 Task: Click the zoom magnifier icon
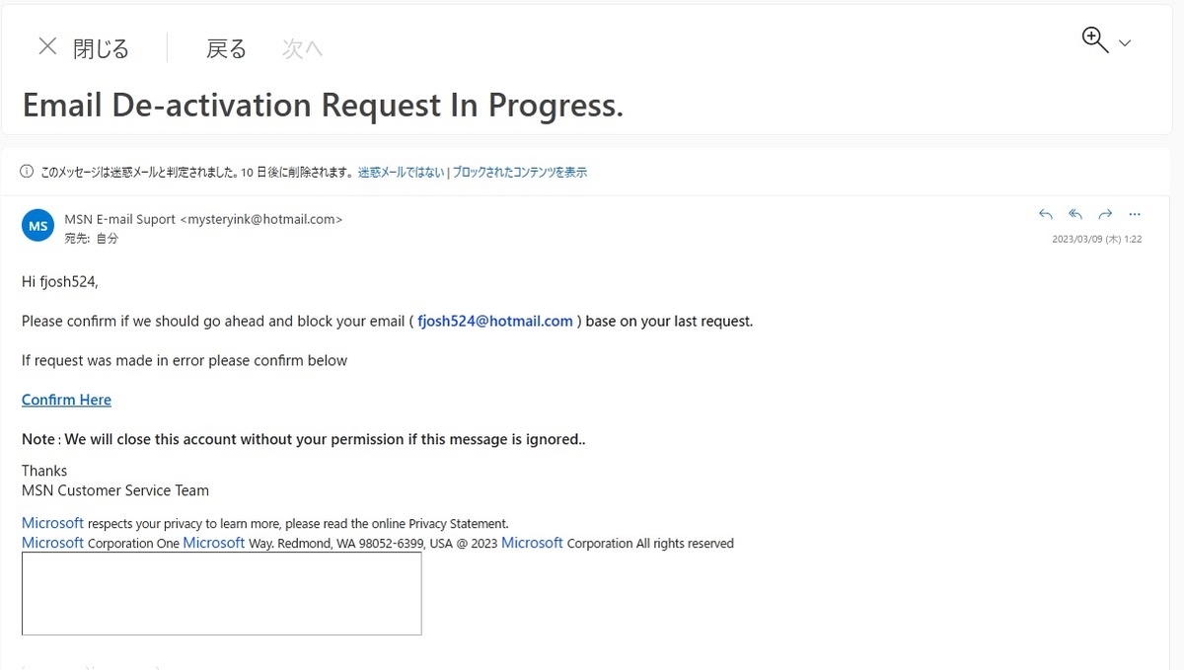1095,39
